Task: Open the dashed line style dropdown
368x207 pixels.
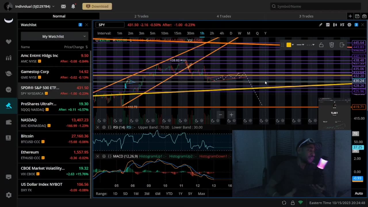Action: point(310,45)
